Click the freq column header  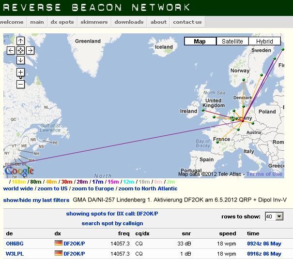(x=123, y=233)
